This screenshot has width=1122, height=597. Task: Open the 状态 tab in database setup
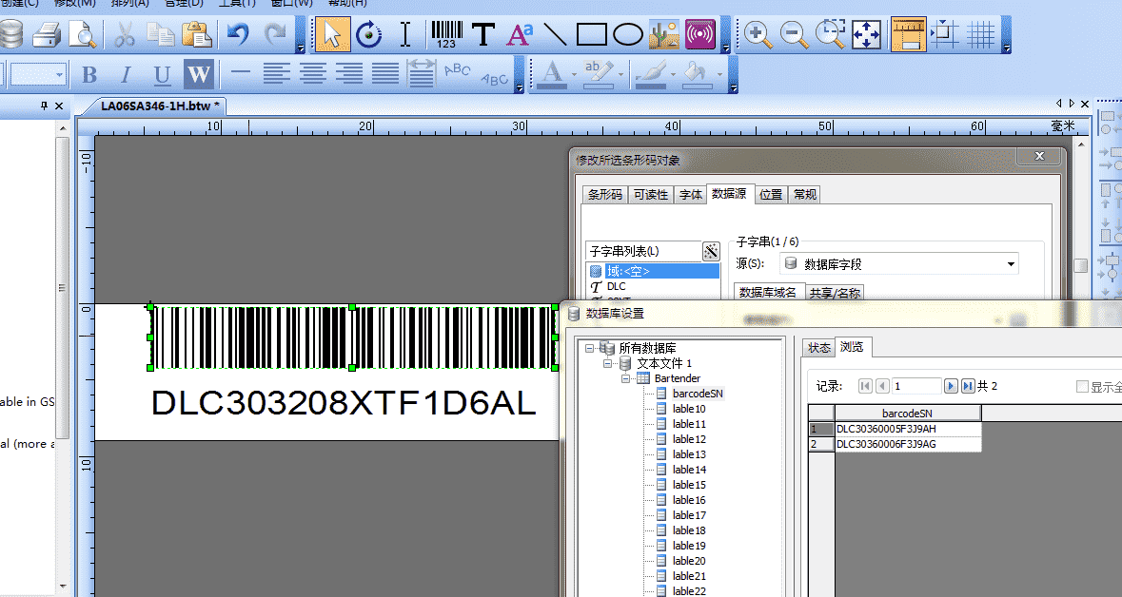(x=818, y=348)
